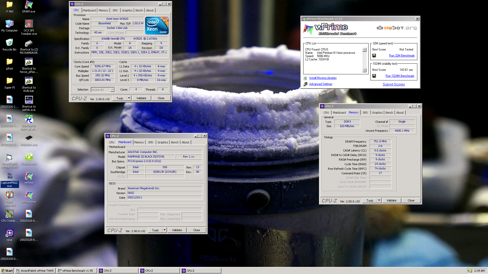This screenshot has width=488, height=274.
Task: Open Bench tab in top CPU-Z window
Action: (139, 10)
